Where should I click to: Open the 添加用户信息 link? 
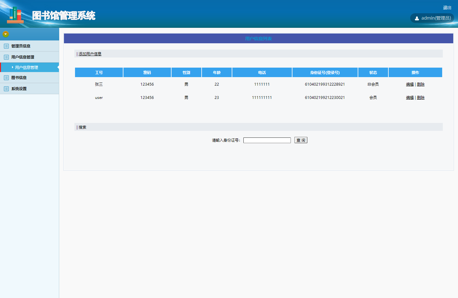pos(90,54)
